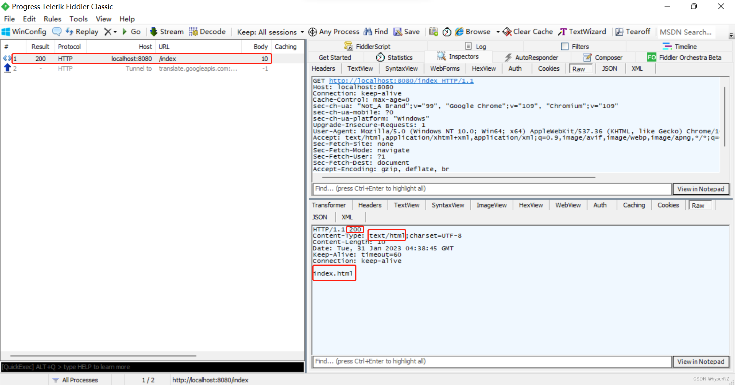Open the Rules menu
The image size is (735, 385).
pyautogui.click(x=52, y=19)
